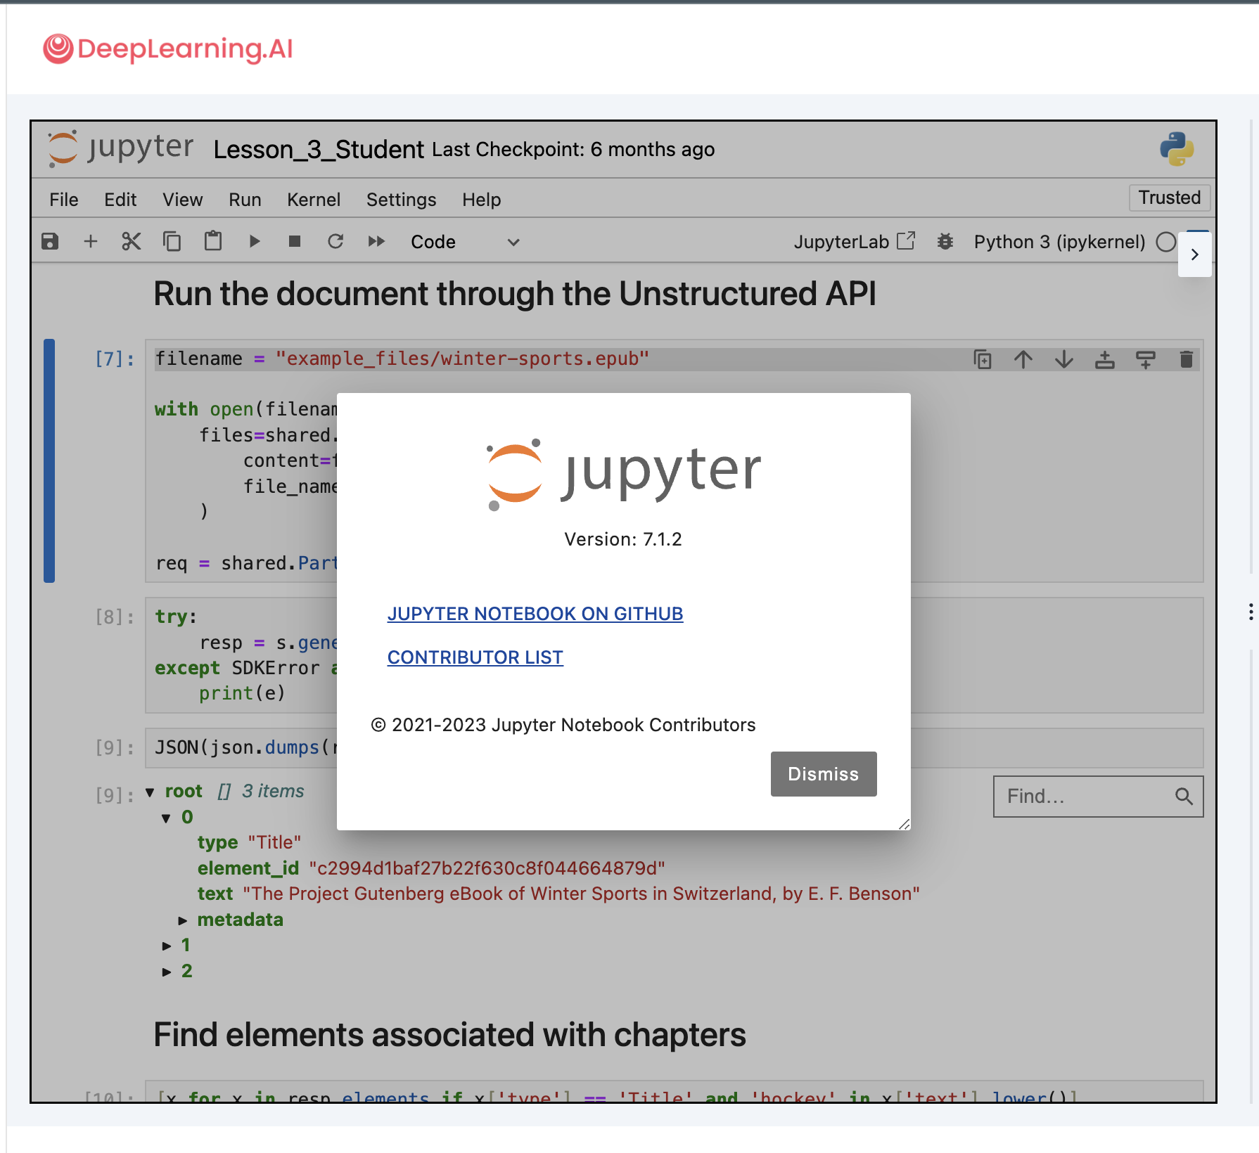
Task: Open JupyterLab external link
Action: 854,242
